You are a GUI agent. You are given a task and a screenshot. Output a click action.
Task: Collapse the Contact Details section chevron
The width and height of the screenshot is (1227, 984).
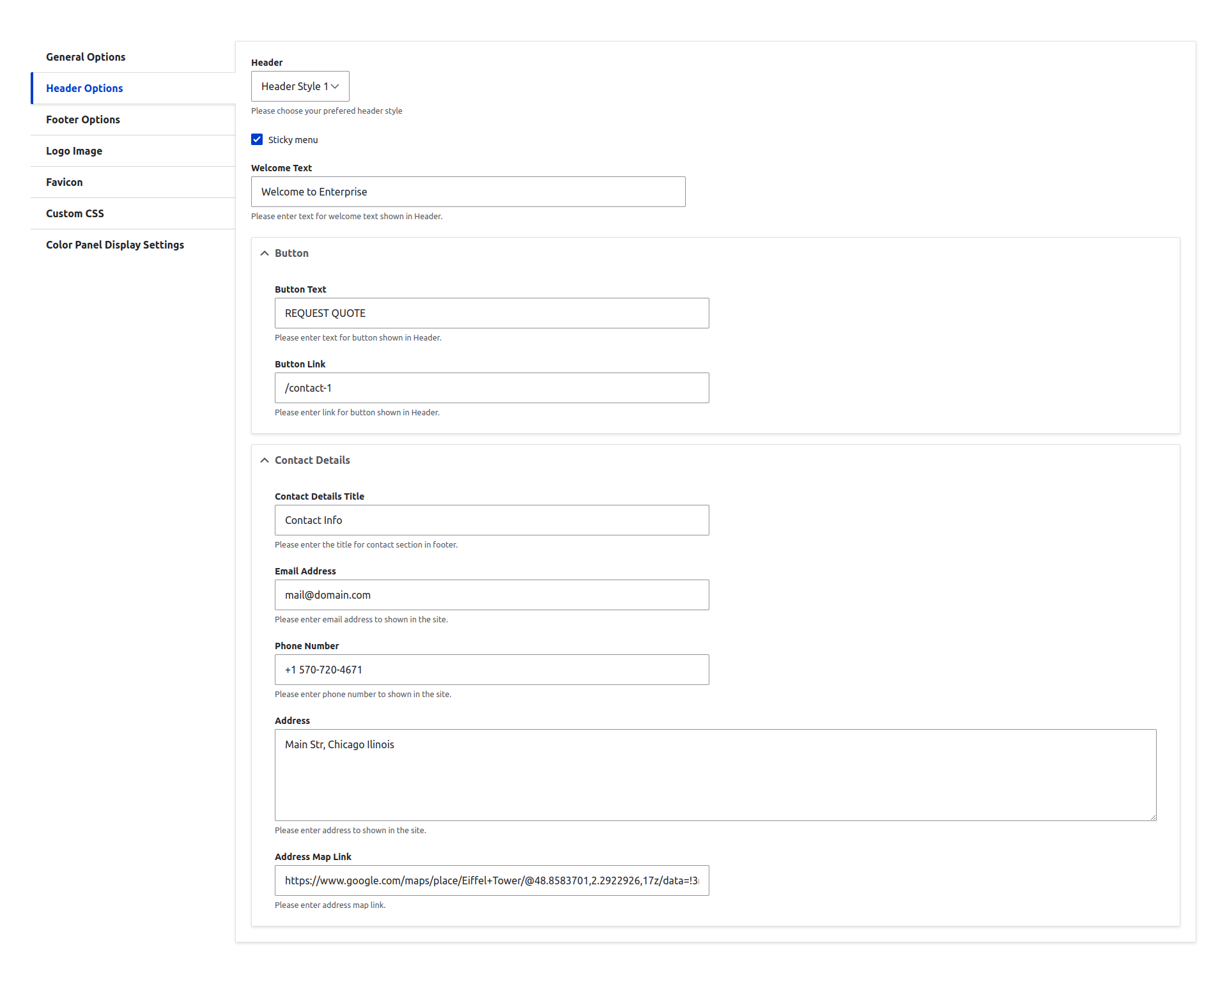click(265, 461)
